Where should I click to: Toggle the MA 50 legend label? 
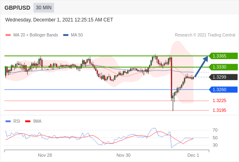coord(77,35)
